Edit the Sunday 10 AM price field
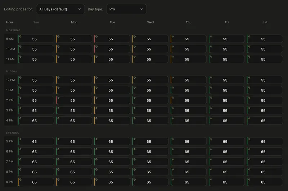 coord(36,49)
